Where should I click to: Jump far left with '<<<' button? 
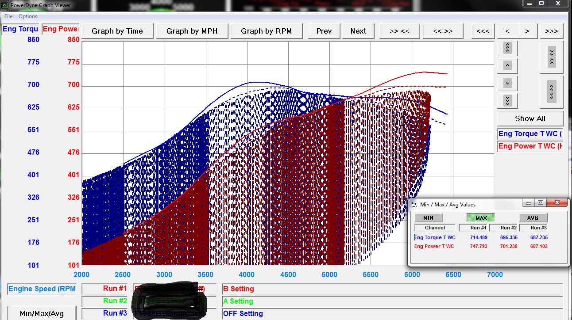pos(483,31)
